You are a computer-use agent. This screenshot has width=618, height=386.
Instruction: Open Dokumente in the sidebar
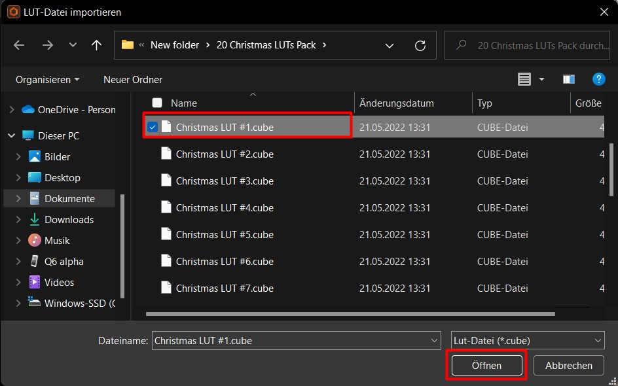pos(62,198)
